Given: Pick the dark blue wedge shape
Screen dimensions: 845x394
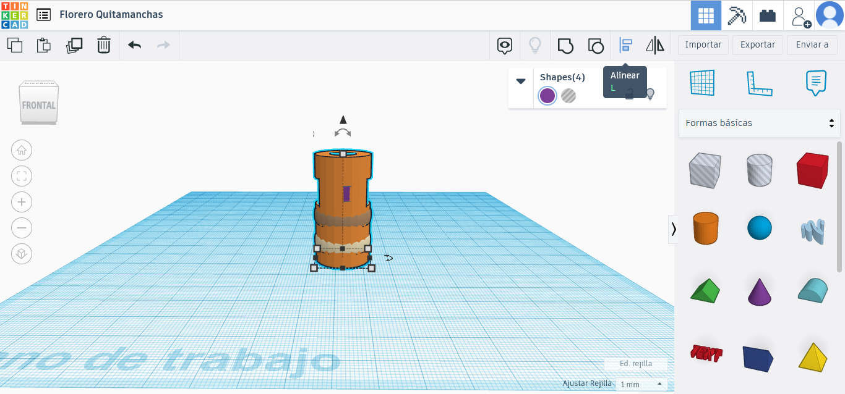Looking at the screenshot, I should tap(758, 358).
